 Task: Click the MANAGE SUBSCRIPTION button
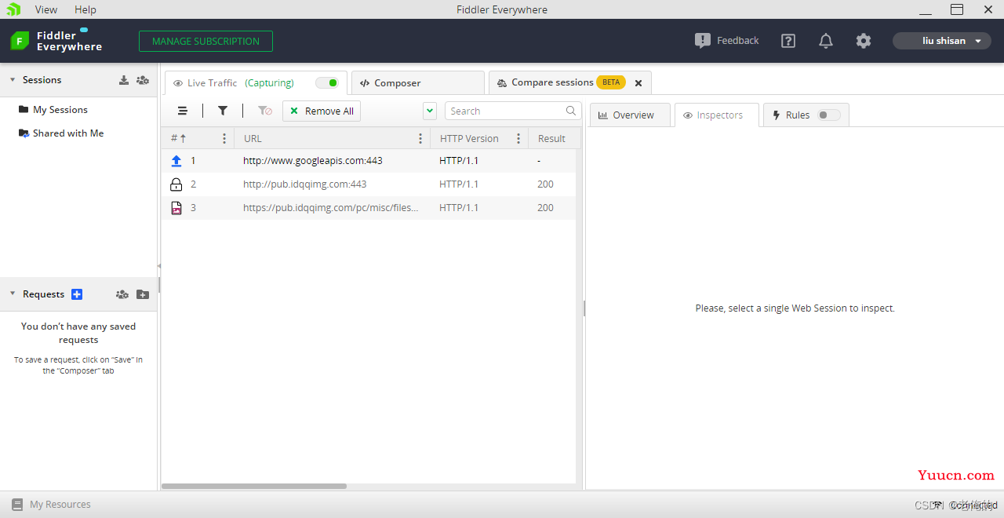click(x=206, y=41)
